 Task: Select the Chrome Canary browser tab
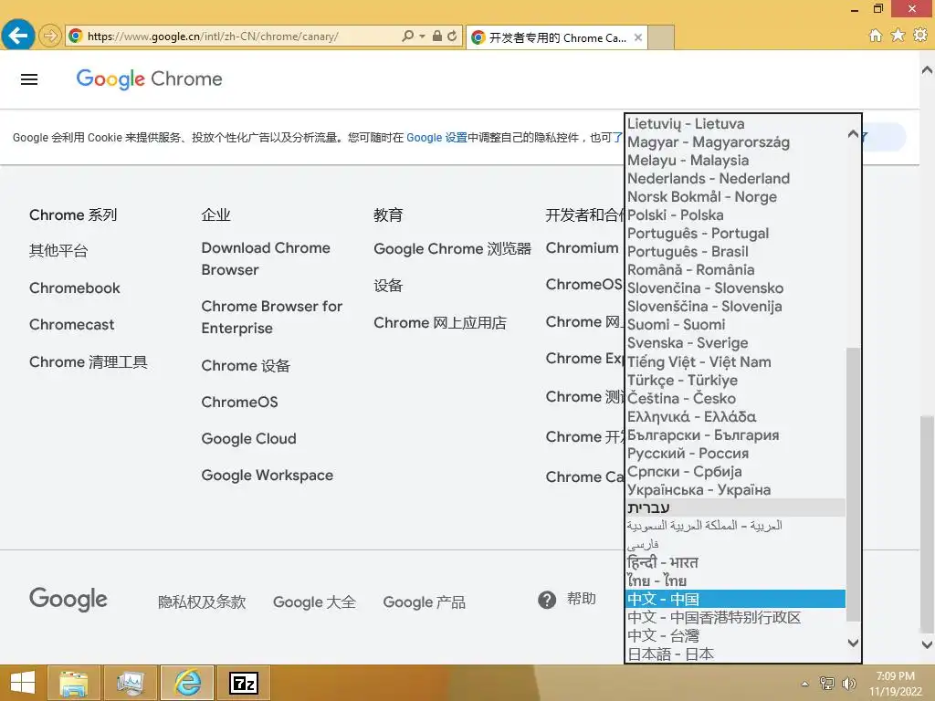(x=557, y=37)
